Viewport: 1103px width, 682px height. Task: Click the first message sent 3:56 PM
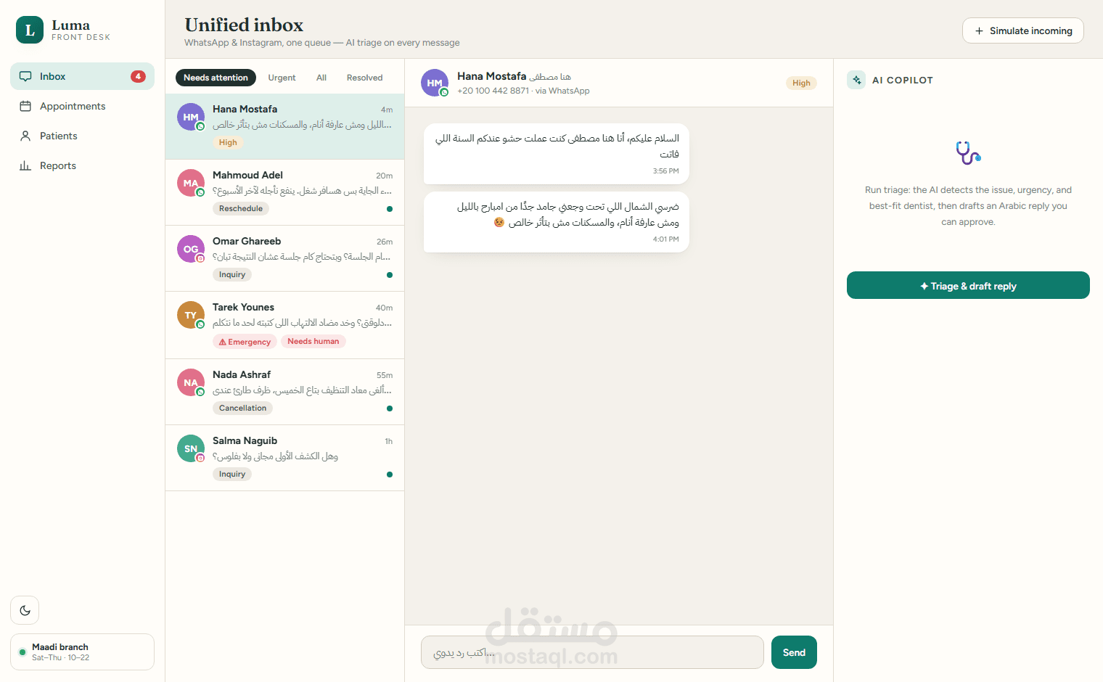point(557,154)
